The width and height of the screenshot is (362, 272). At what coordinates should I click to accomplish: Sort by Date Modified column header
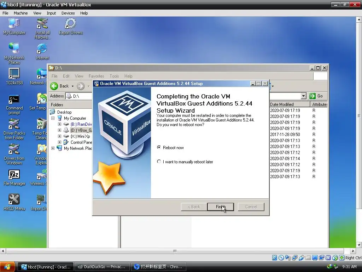(x=290, y=104)
